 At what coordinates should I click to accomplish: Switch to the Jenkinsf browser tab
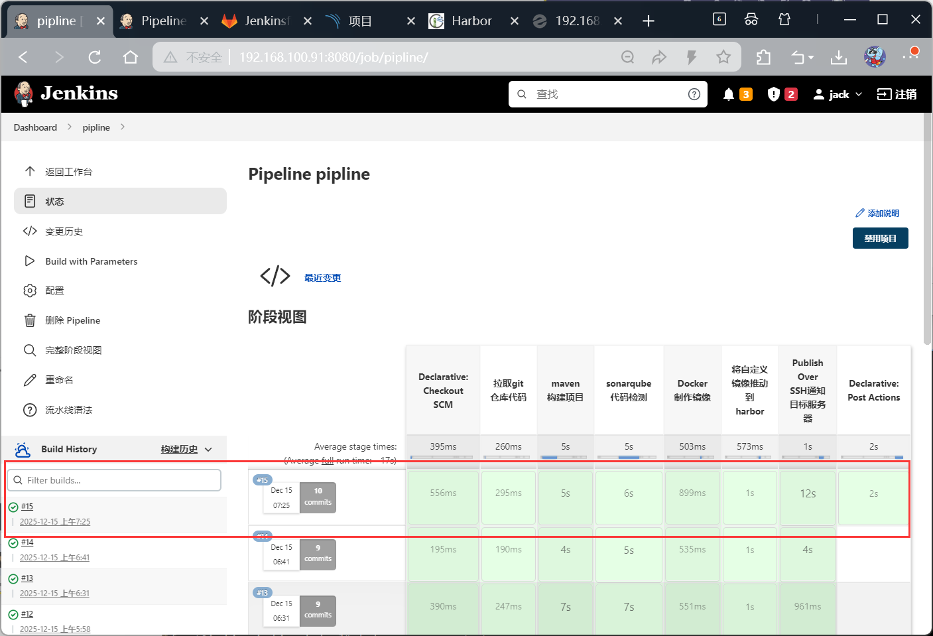[267, 21]
